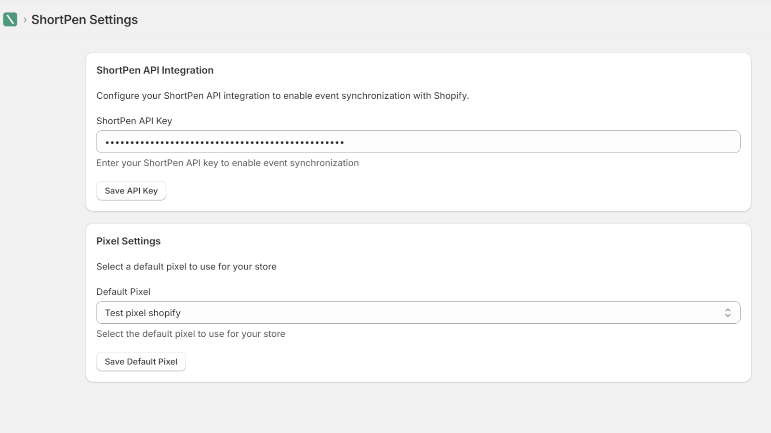Select Test pixel shopify in the combo box
Screen dimensions: 771x433
click(143, 312)
